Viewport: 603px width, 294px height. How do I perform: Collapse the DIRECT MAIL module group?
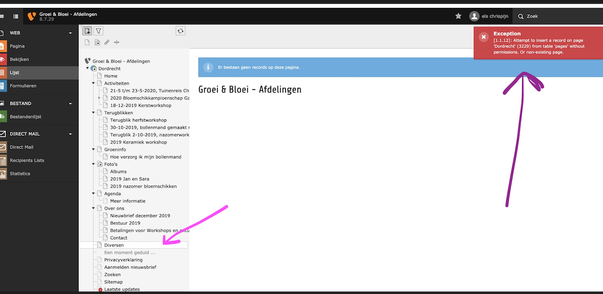point(70,134)
